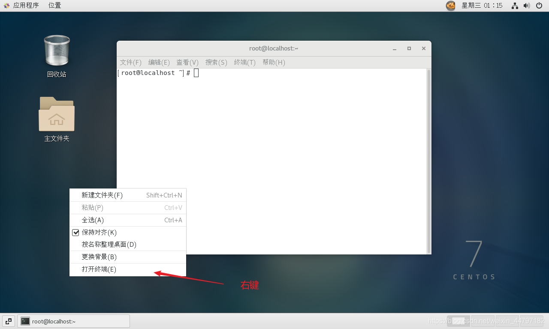Click the Applications menu logo icon
Image resolution: width=549 pixels, height=329 pixels.
coord(6,6)
